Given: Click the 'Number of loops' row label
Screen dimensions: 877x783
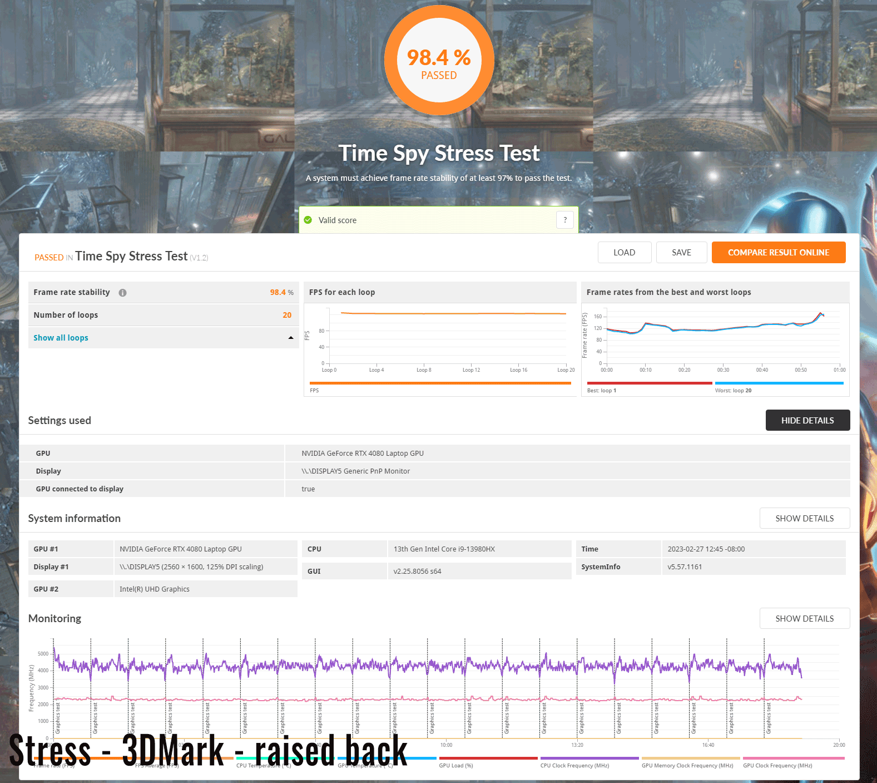Looking at the screenshot, I should pyautogui.click(x=66, y=315).
